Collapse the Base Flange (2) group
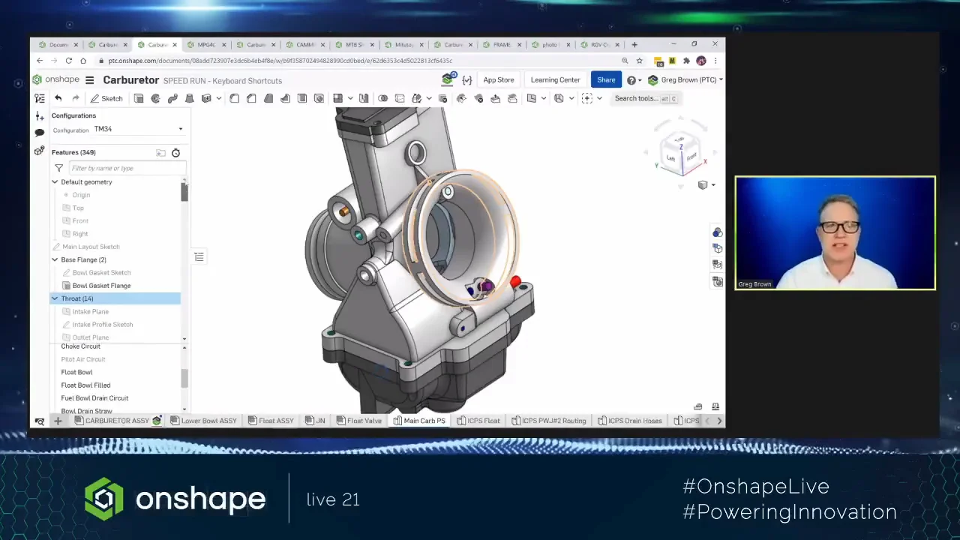Viewport: 960px width, 540px height. pos(55,259)
